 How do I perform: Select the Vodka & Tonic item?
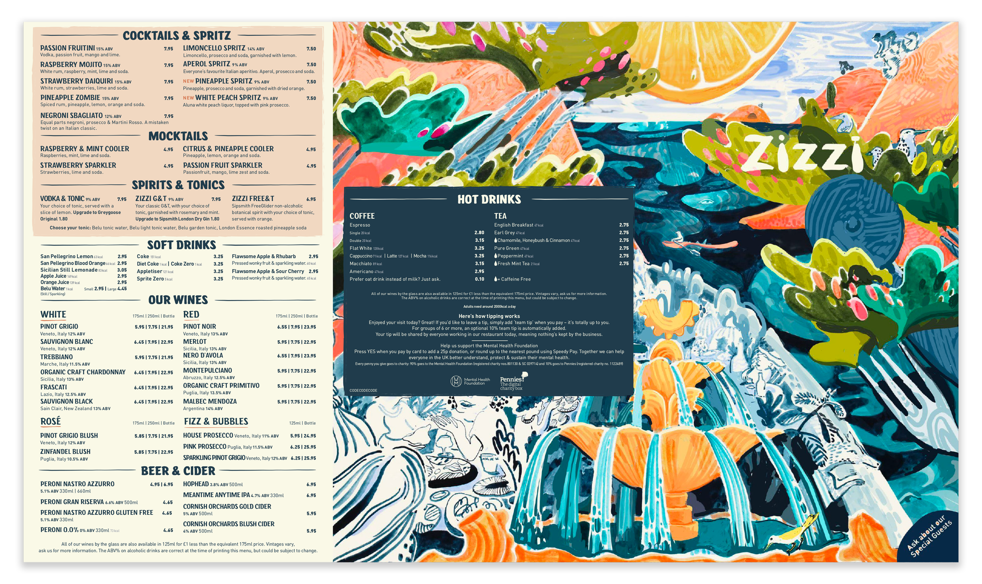point(62,199)
